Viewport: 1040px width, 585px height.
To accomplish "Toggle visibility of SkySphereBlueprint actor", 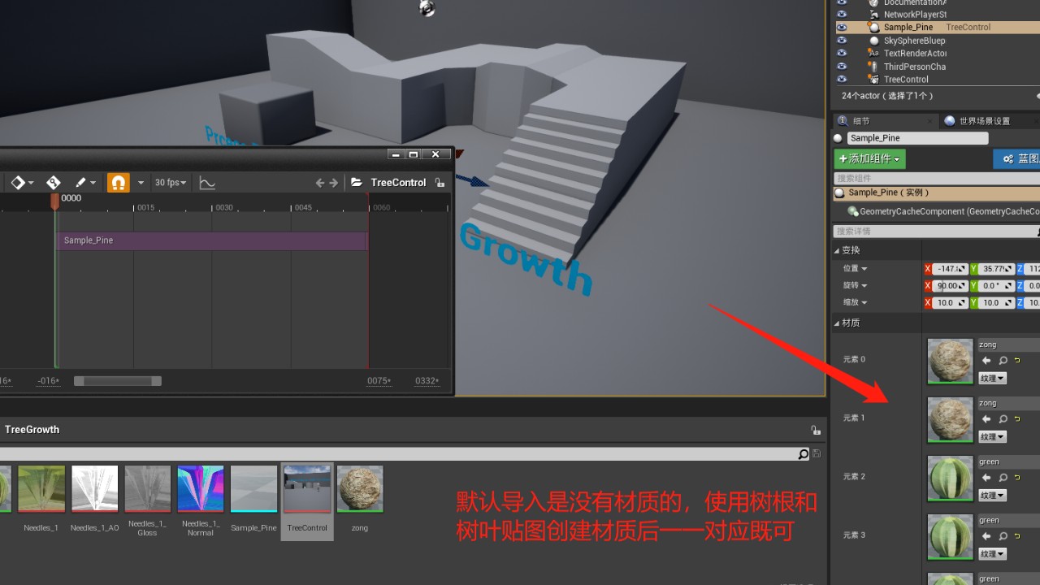I will pyautogui.click(x=842, y=41).
